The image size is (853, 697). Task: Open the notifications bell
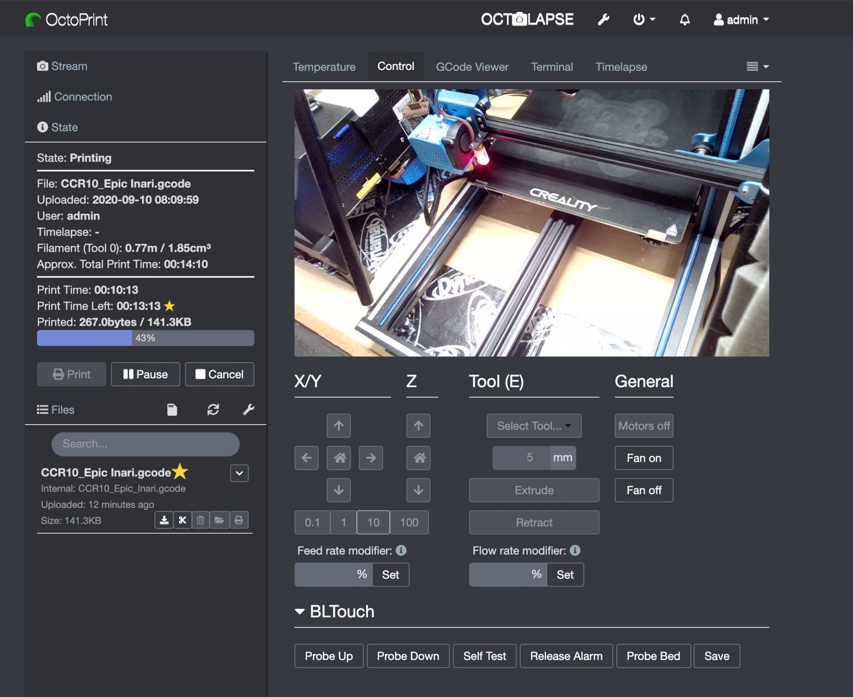coord(685,19)
